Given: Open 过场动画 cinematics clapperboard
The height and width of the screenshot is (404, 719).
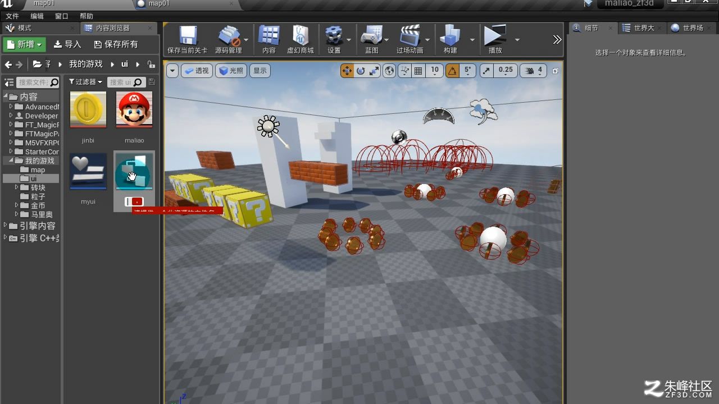Looking at the screenshot, I should click(410, 39).
